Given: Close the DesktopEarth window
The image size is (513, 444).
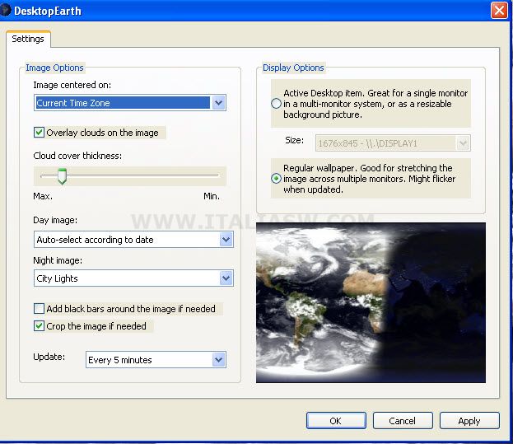Looking at the screenshot, I should click(x=499, y=11).
